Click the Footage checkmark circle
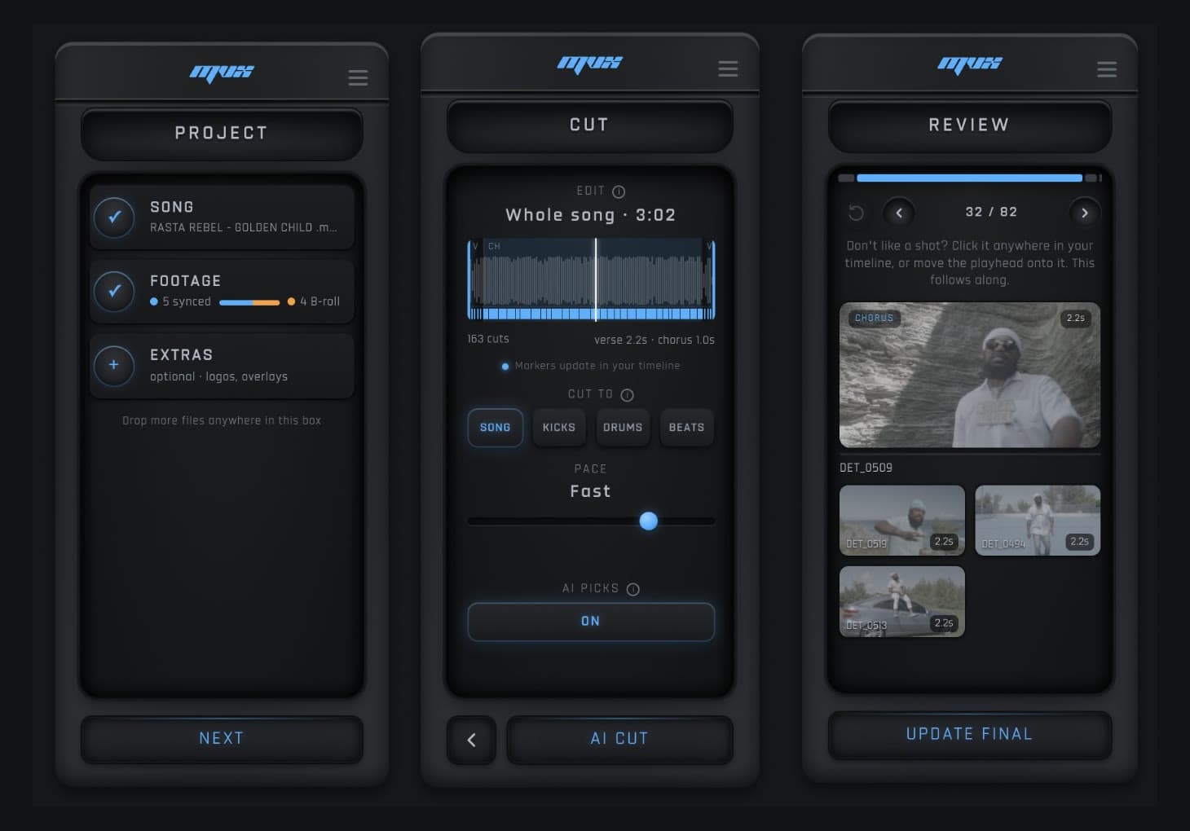This screenshot has height=831, width=1190. tap(114, 291)
